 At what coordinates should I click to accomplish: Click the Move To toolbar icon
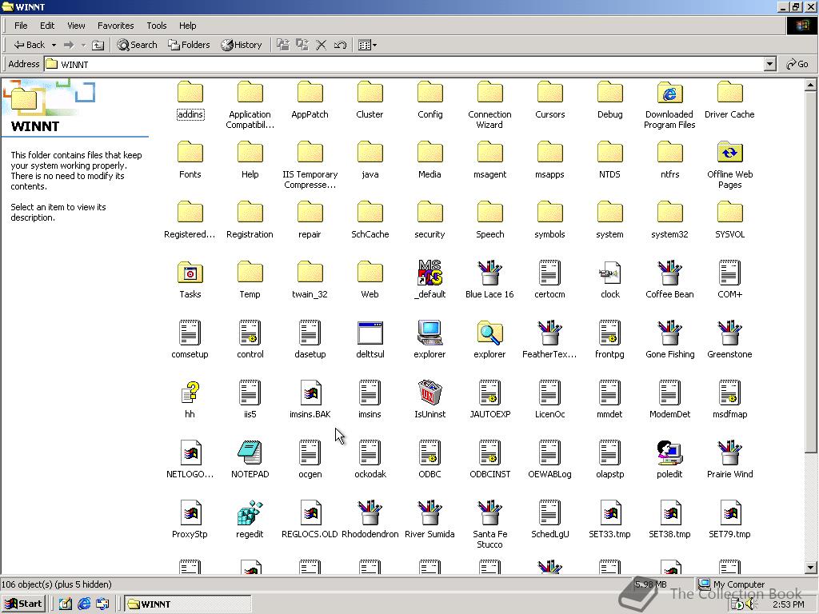pyautogui.click(x=283, y=45)
